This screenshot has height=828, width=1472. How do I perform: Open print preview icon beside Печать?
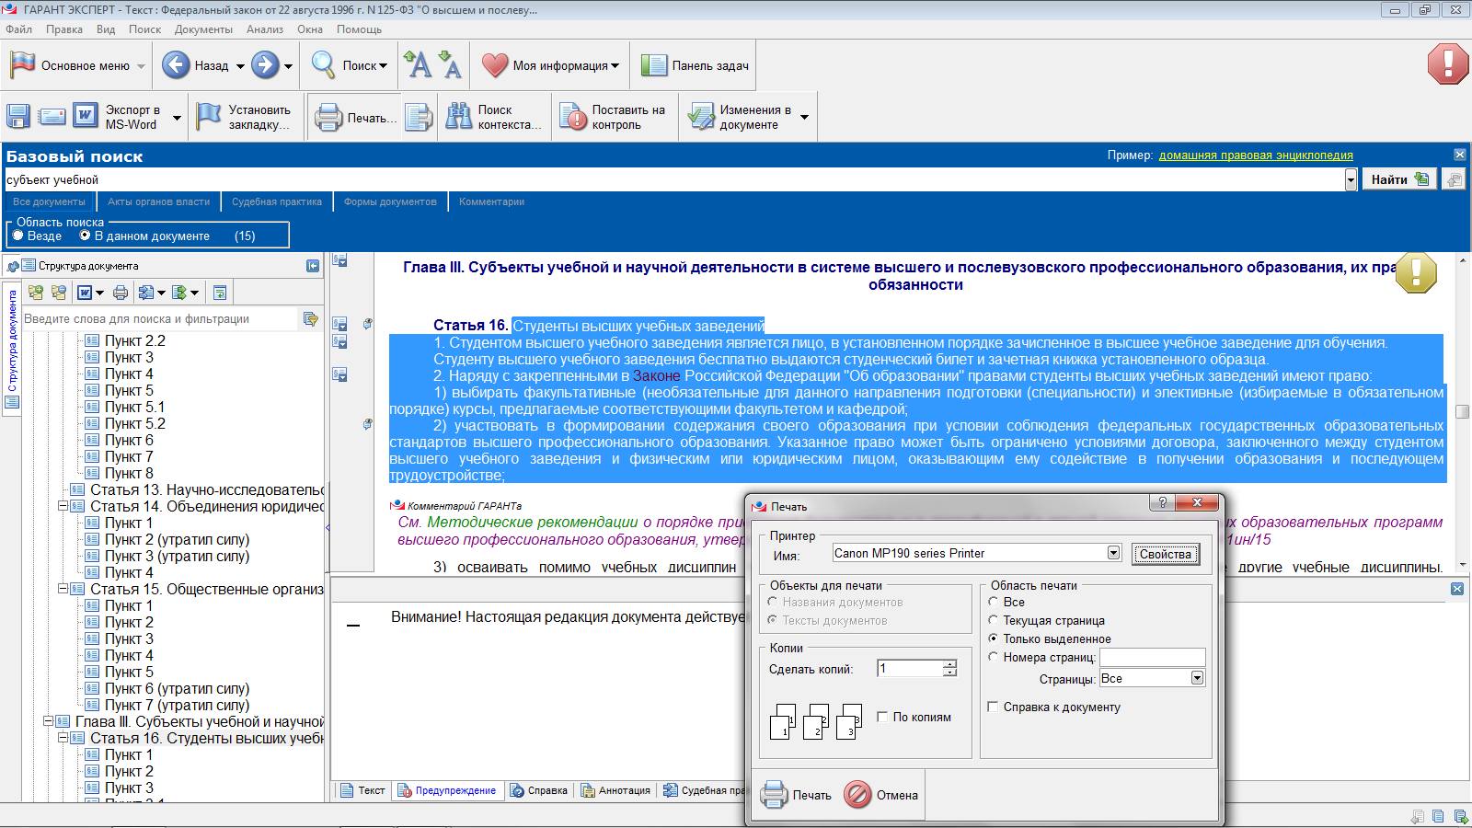(x=419, y=117)
